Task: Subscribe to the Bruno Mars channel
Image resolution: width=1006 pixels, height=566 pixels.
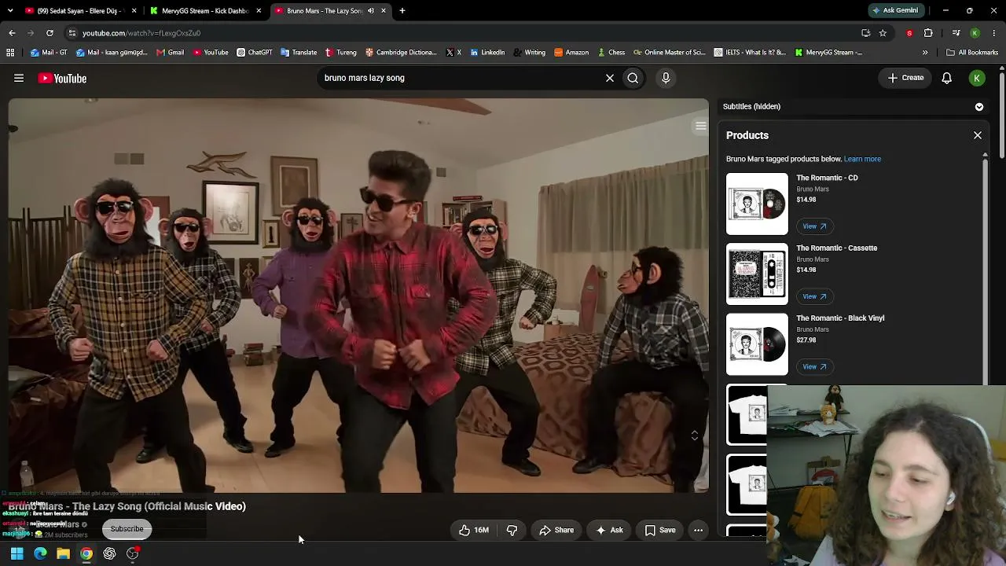Action: click(x=127, y=529)
